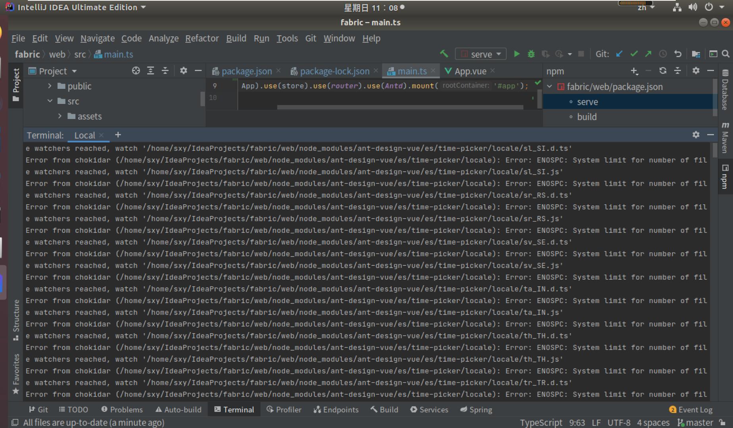Expand all in Project panel
Image resolution: width=733 pixels, height=428 pixels.
coord(150,71)
